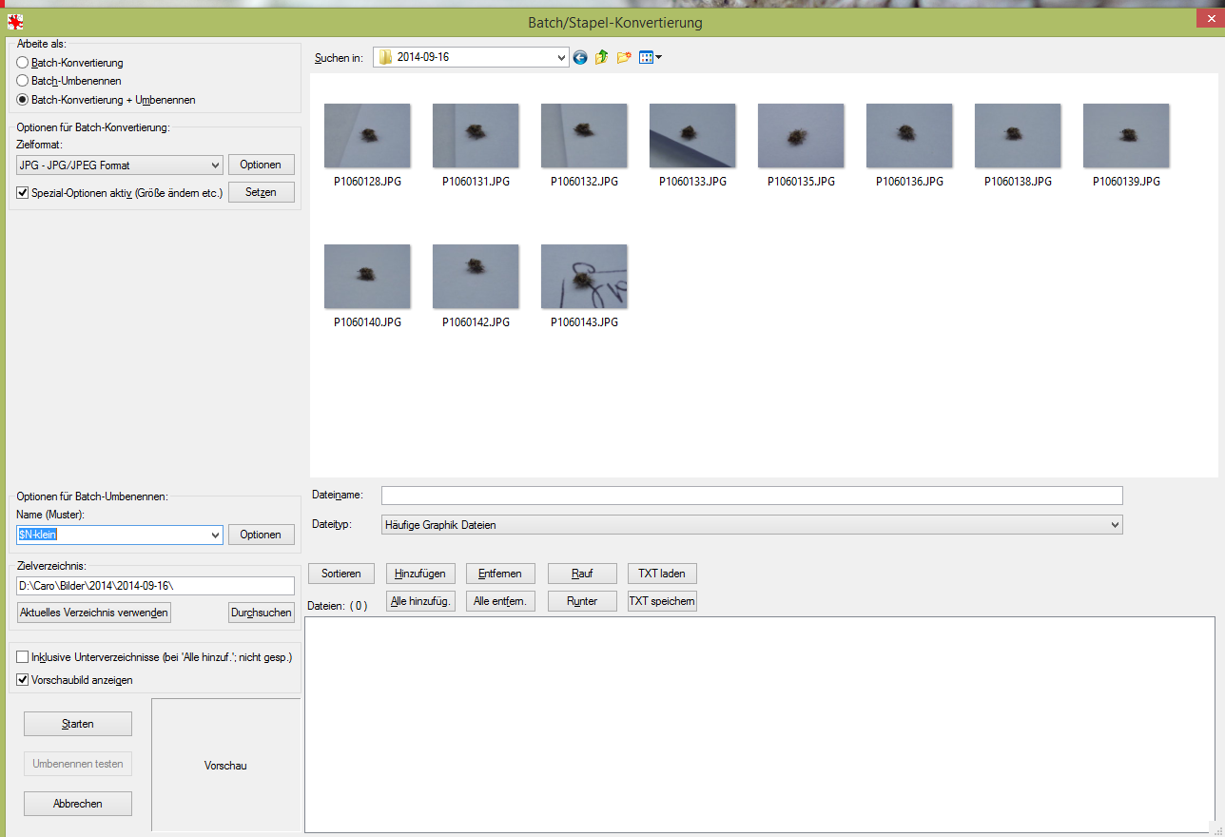Viewport: 1225px width, 837px height.
Task: Enable Inklusive Unterverzeichnisse checkbox
Action: [23, 657]
